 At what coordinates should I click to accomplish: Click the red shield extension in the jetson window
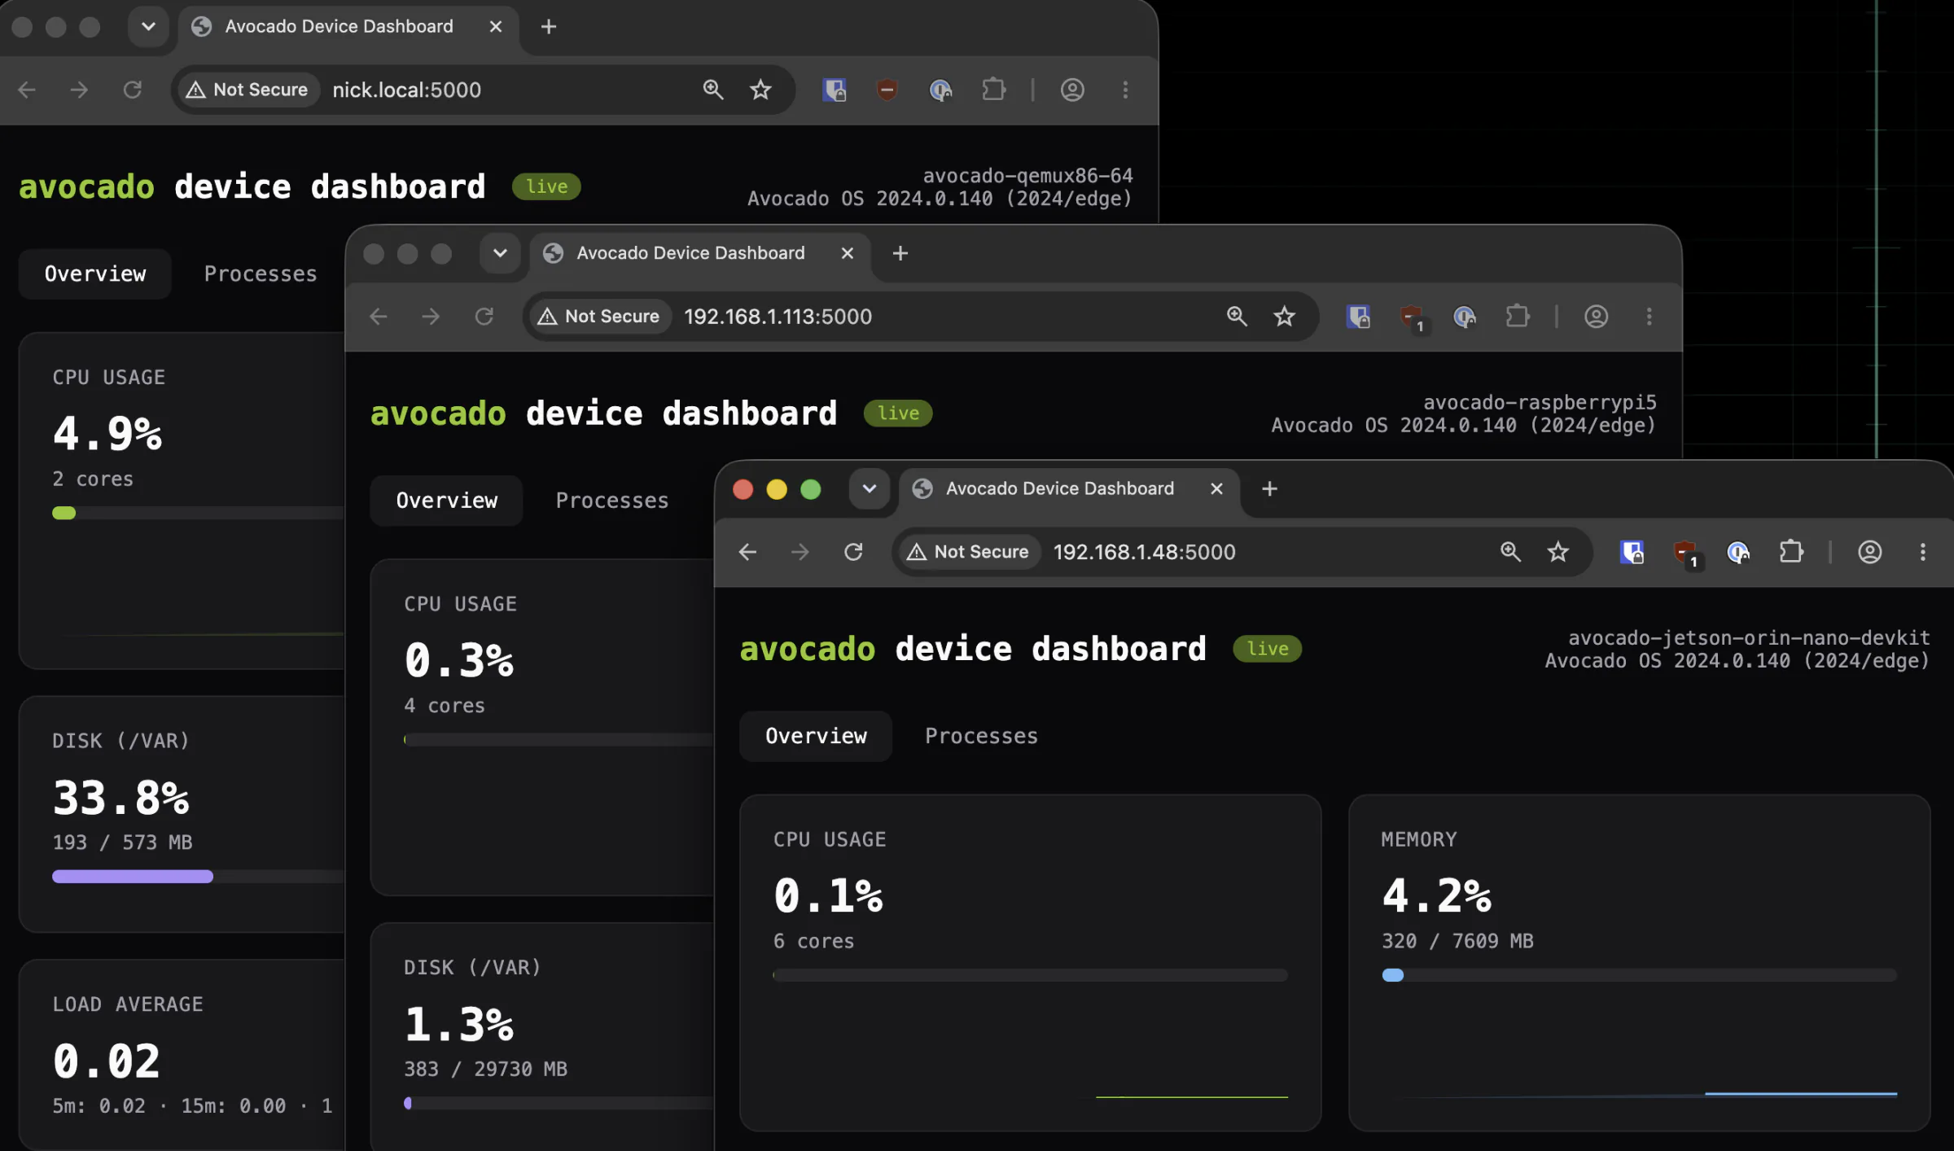(x=1685, y=554)
